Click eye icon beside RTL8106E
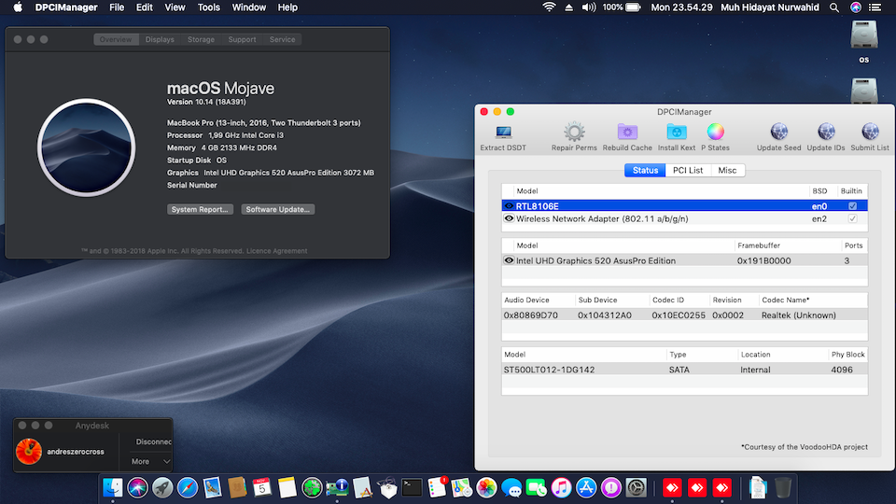Viewport: 896px width, 504px height. click(x=509, y=205)
